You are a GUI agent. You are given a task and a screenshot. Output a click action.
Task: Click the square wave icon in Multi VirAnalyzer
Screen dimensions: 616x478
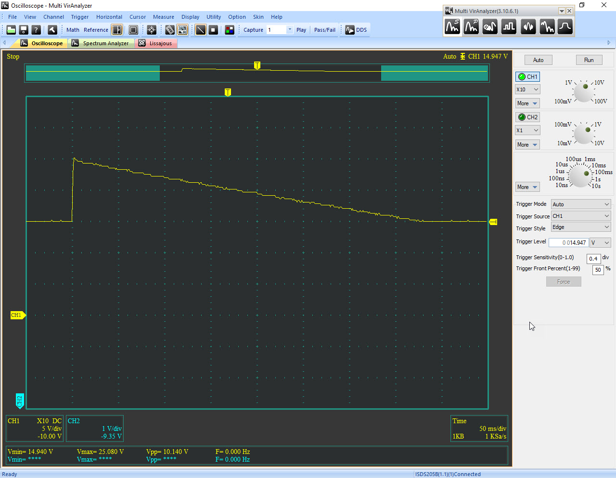click(509, 26)
